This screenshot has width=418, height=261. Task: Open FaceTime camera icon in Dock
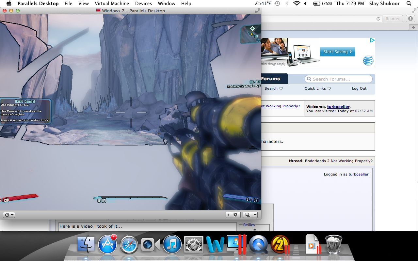150,245
